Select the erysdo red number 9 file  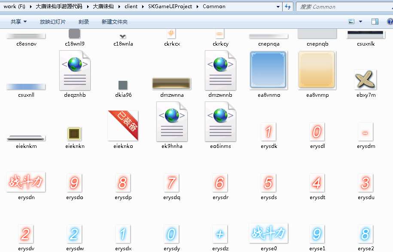[x=74, y=183]
